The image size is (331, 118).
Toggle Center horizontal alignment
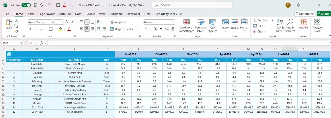[x=87, y=29]
